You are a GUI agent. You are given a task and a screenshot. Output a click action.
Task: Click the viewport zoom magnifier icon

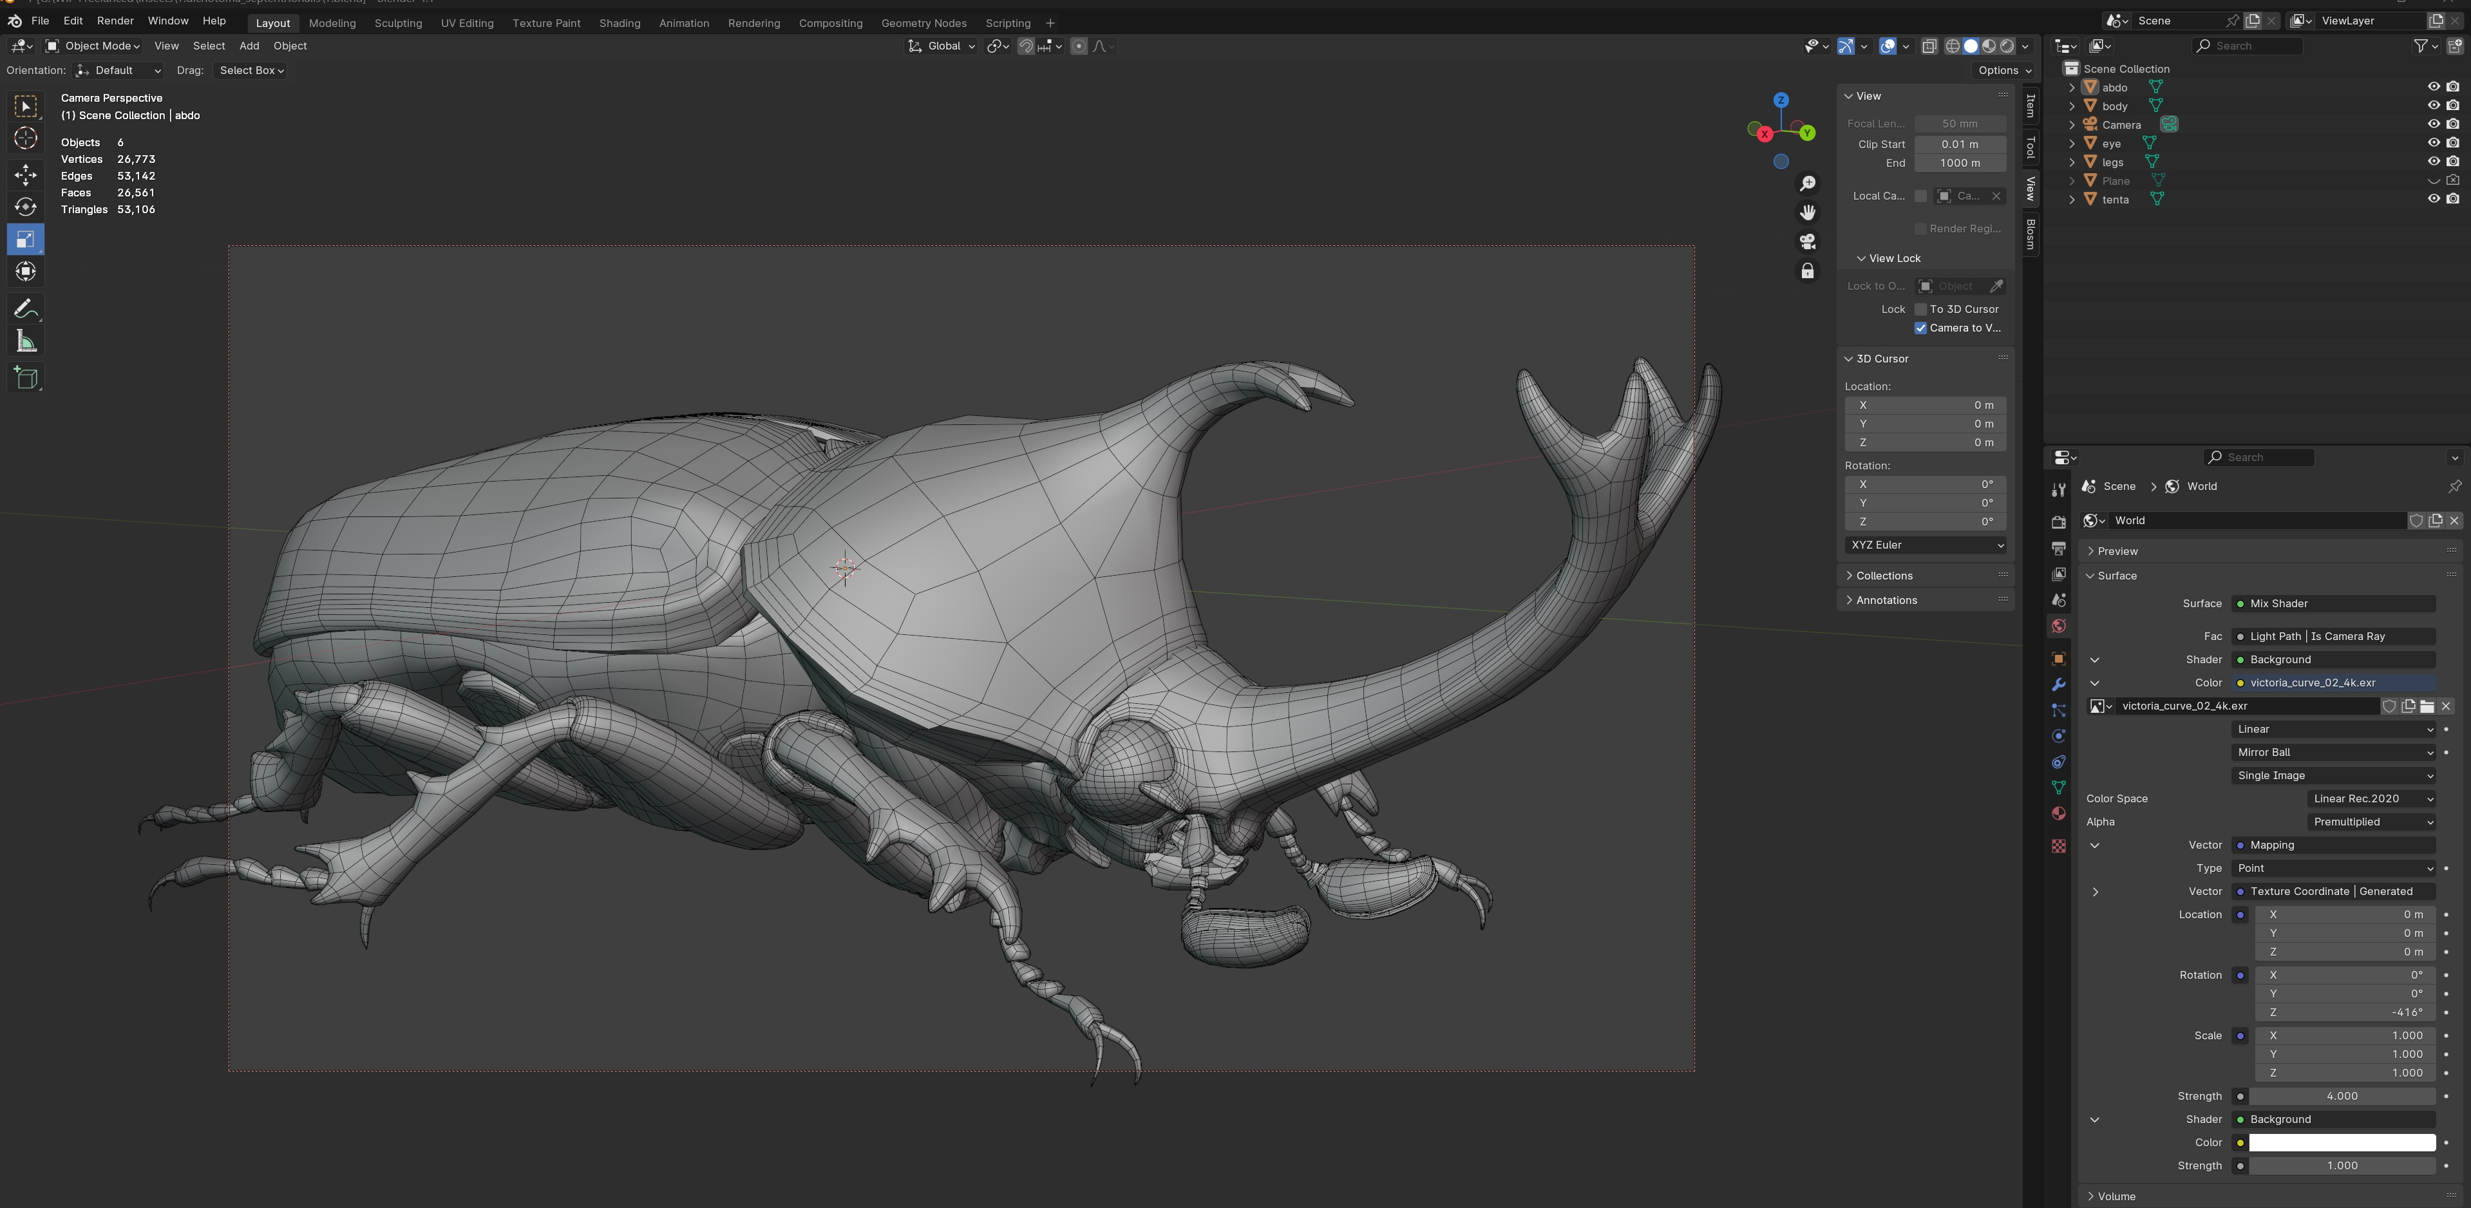(1807, 184)
